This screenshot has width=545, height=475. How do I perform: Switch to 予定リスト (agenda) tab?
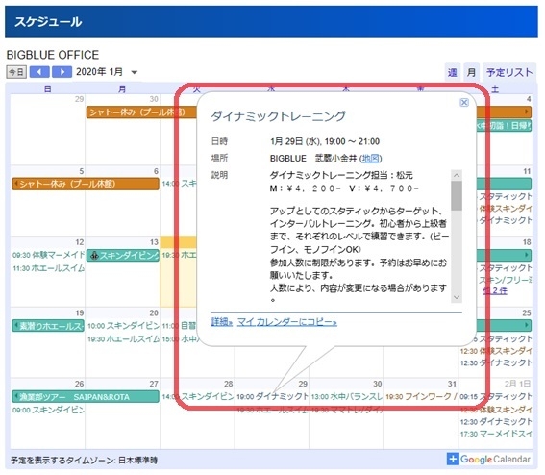tap(509, 72)
